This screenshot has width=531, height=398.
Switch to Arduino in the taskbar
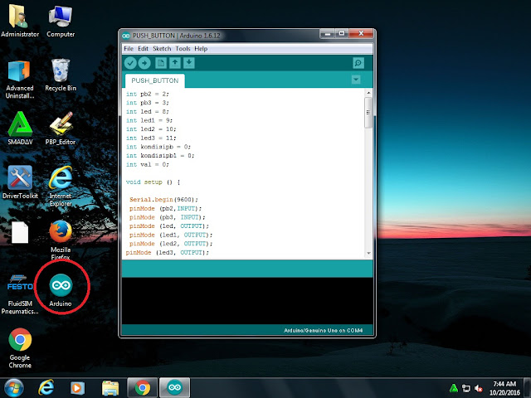[x=175, y=388]
